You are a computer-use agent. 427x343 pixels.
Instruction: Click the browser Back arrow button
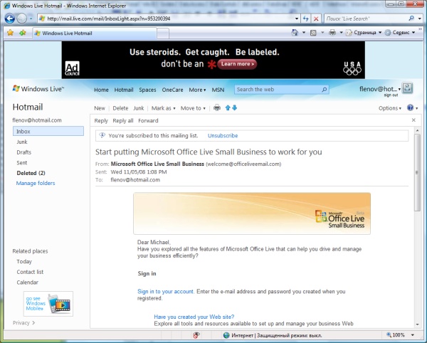coord(10,19)
